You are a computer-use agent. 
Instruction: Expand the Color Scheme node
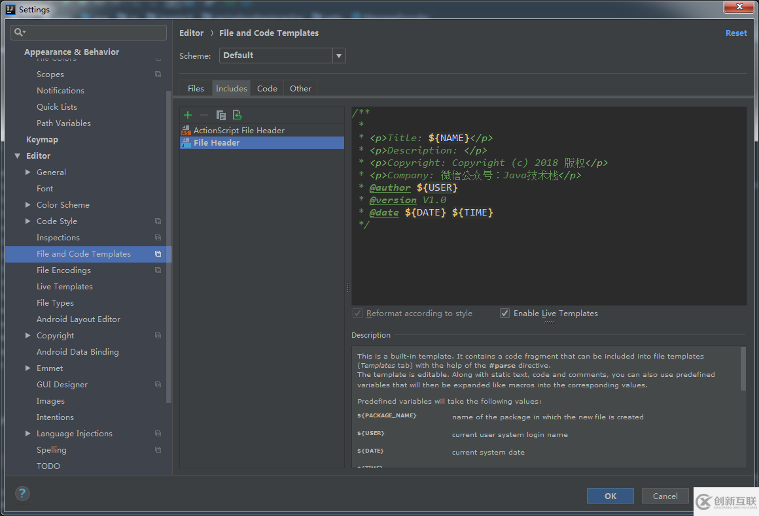click(27, 205)
